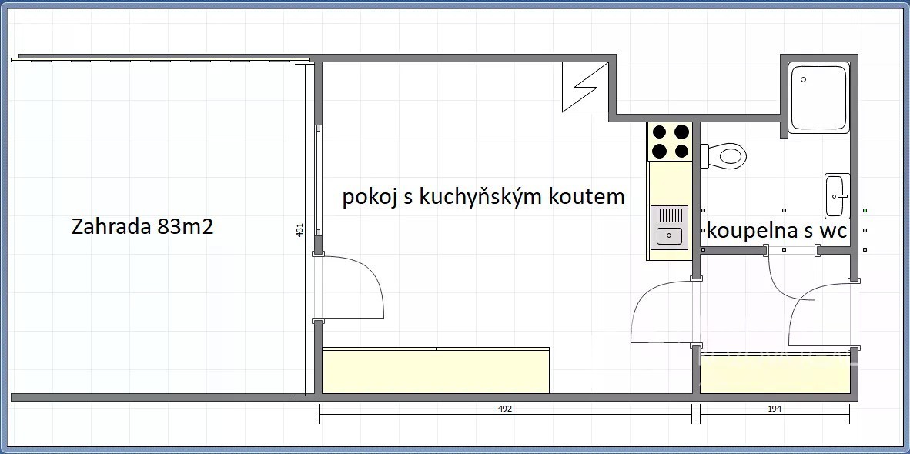Click the zigzag shaft symbol box
Screen dimensions: 910x454
click(x=581, y=86)
